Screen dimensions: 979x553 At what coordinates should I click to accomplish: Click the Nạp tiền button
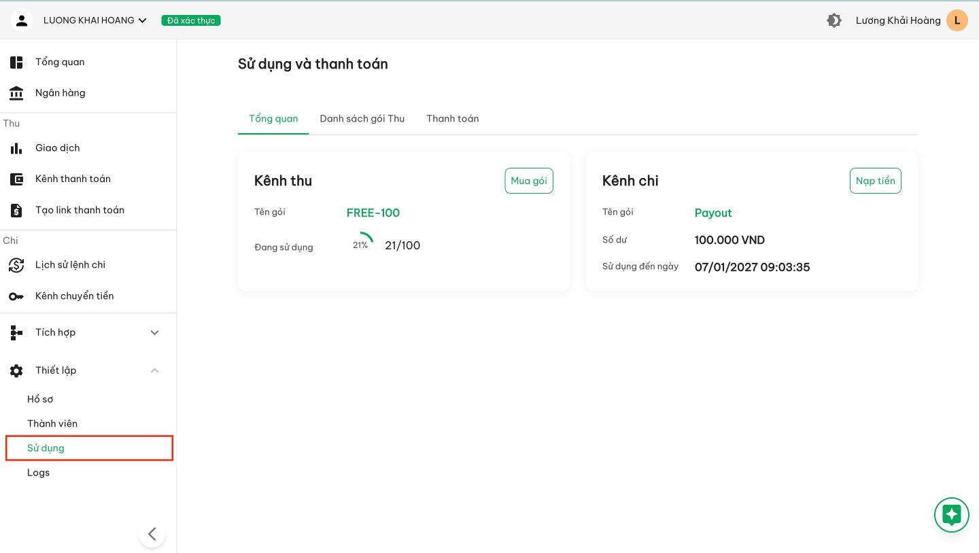coord(875,181)
